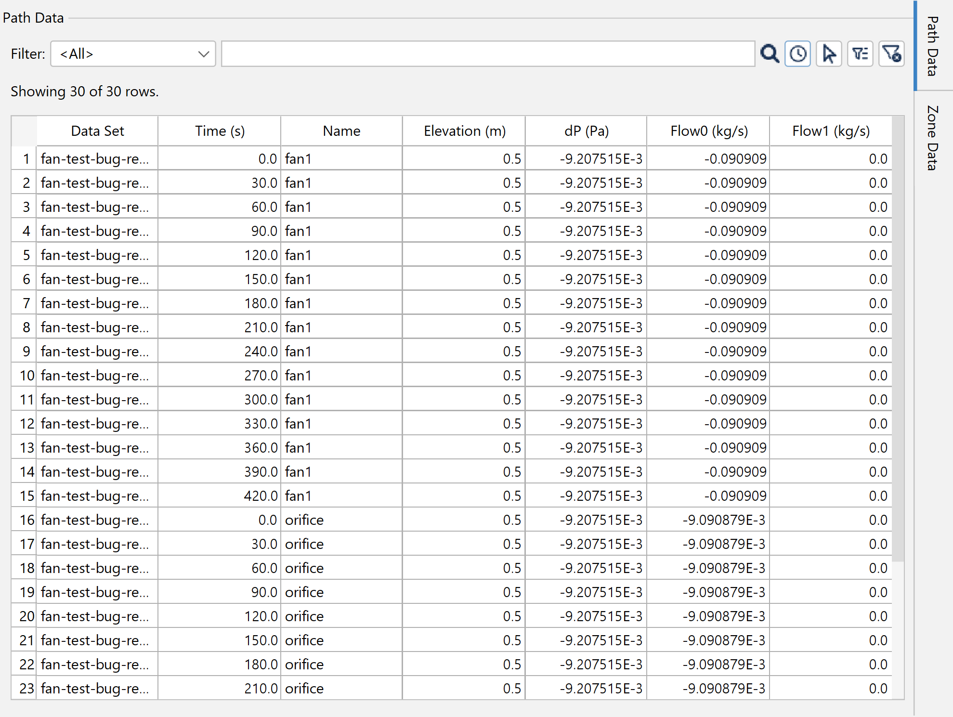Click Time cell 210.0 in row 23
Viewport: 953px width, 717px height.
click(220, 688)
